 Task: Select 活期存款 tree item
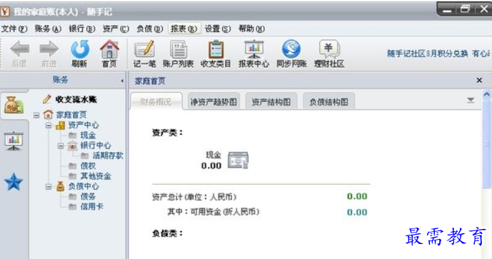click(108, 156)
